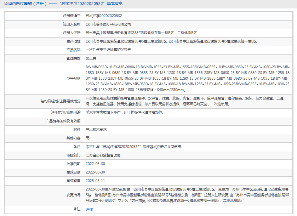Select company name 苏州市倍咏医疗科技有限公司
This screenshot has width=297, height=216.
[108, 24]
